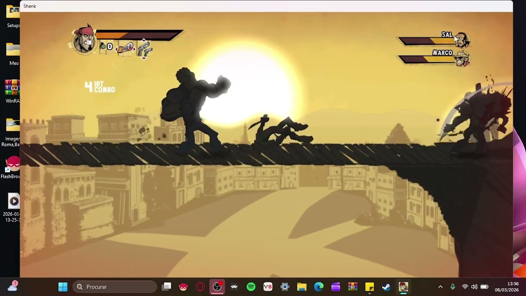Open the Windows Start menu

(63, 287)
